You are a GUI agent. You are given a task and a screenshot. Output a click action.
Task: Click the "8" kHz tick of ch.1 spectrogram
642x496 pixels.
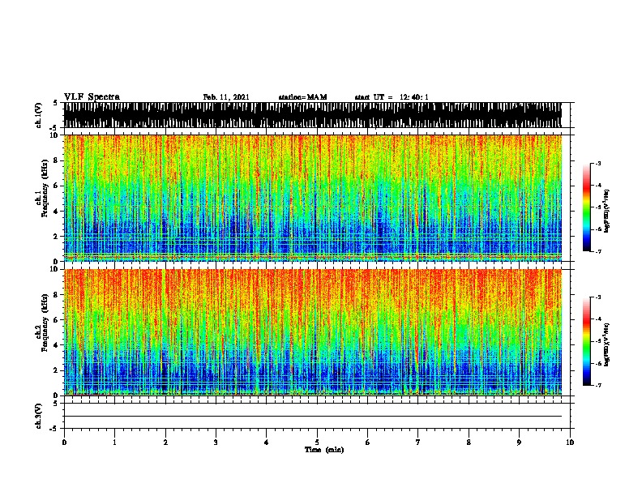[x=57, y=160]
